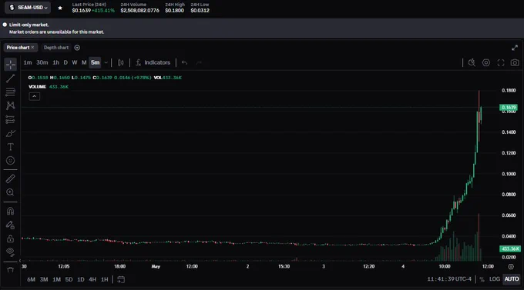The height and width of the screenshot is (290, 524).
Task: Undo the last chart action
Action: [184, 62]
